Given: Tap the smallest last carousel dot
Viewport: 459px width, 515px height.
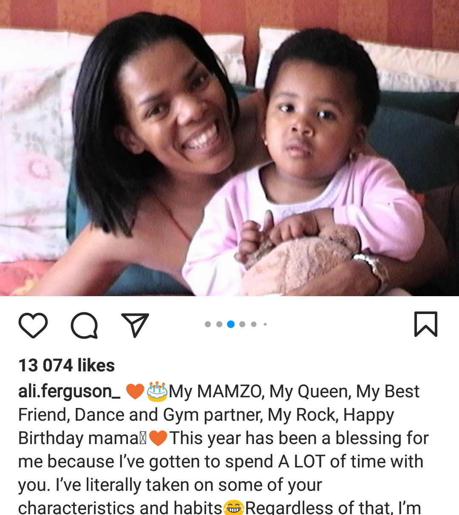Looking at the screenshot, I should (265, 324).
